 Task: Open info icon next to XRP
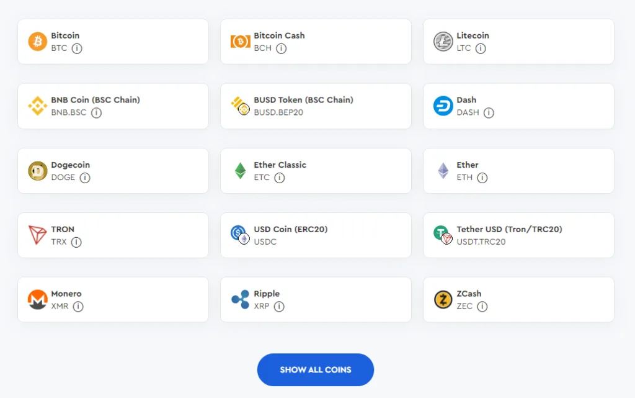click(279, 306)
